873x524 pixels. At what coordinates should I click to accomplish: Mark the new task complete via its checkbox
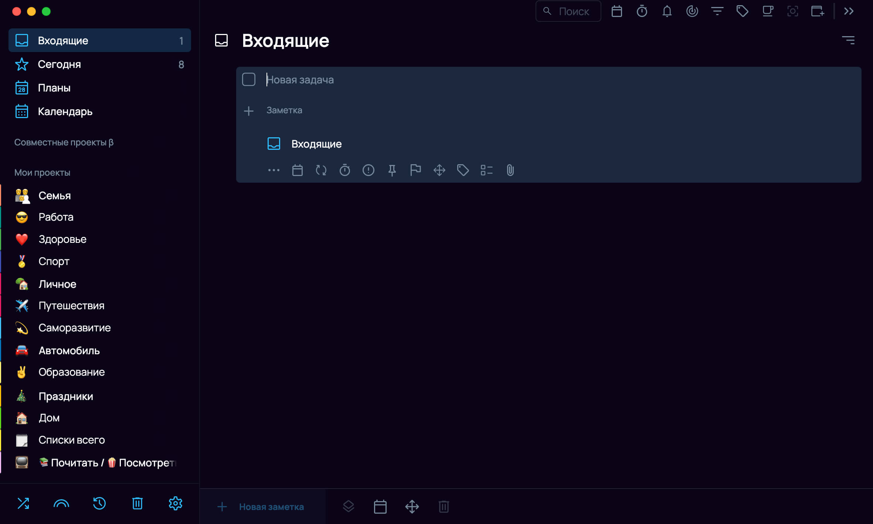click(x=248, y=79)
